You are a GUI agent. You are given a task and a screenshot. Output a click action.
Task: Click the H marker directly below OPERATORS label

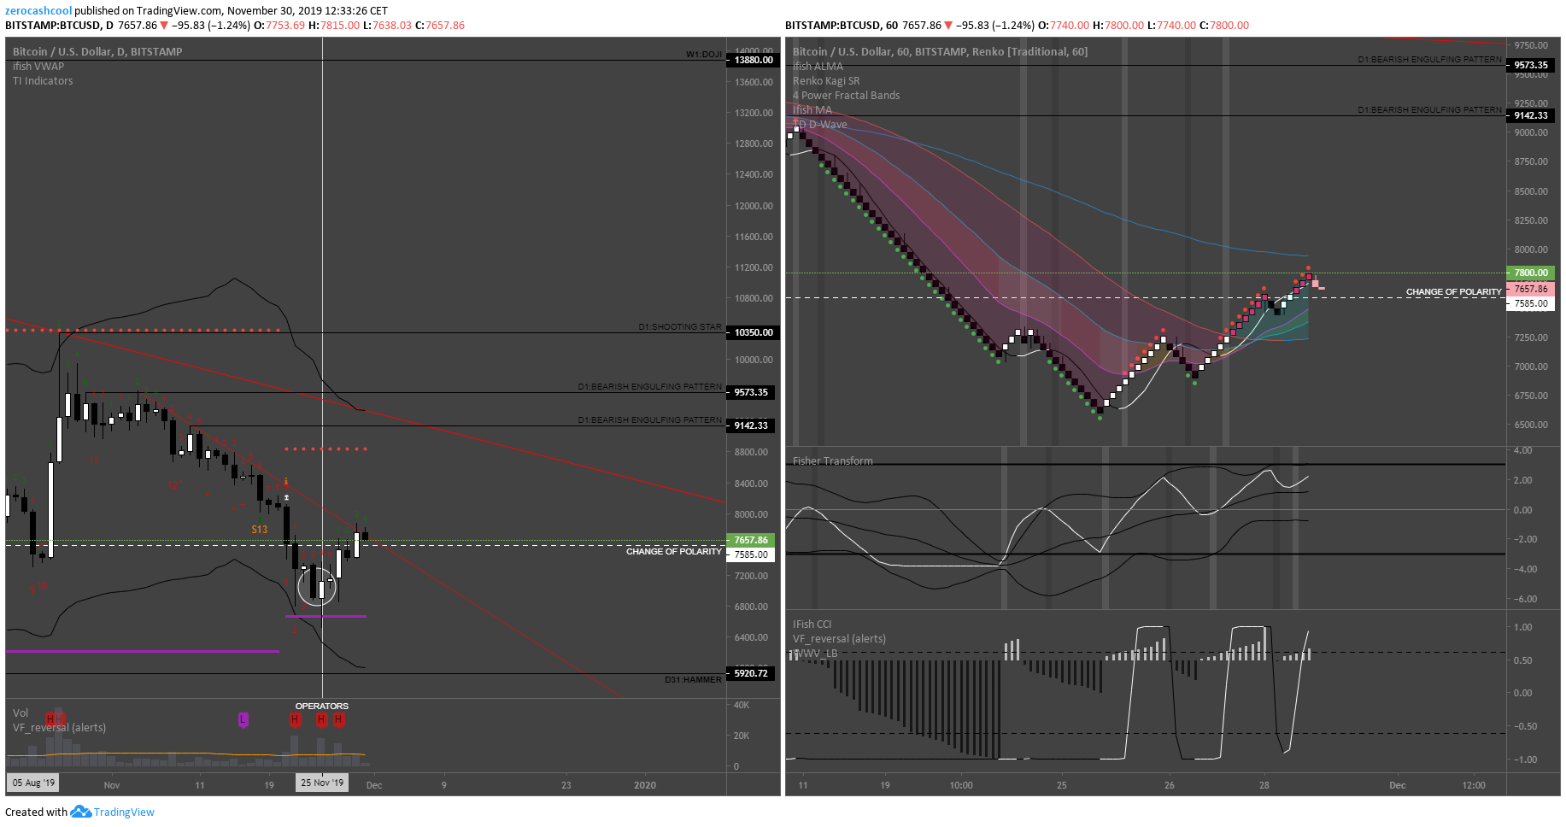[x=321, y=720]
